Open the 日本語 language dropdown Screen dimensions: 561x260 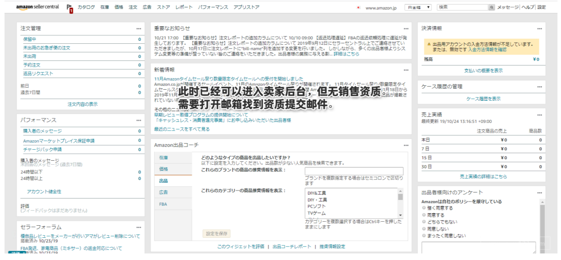click(x=418, y=7)
